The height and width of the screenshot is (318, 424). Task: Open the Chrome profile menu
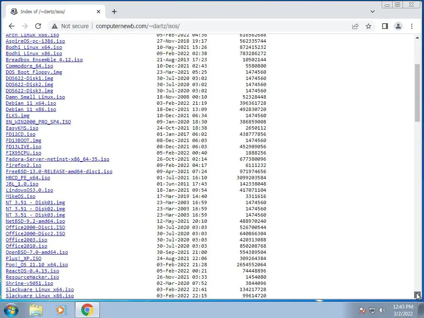pyautogui.click(x=398, y=26)
